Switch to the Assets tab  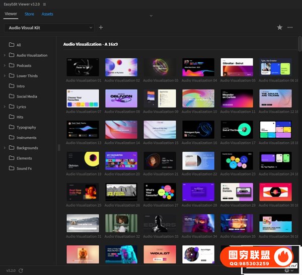[x=47, y=14]
